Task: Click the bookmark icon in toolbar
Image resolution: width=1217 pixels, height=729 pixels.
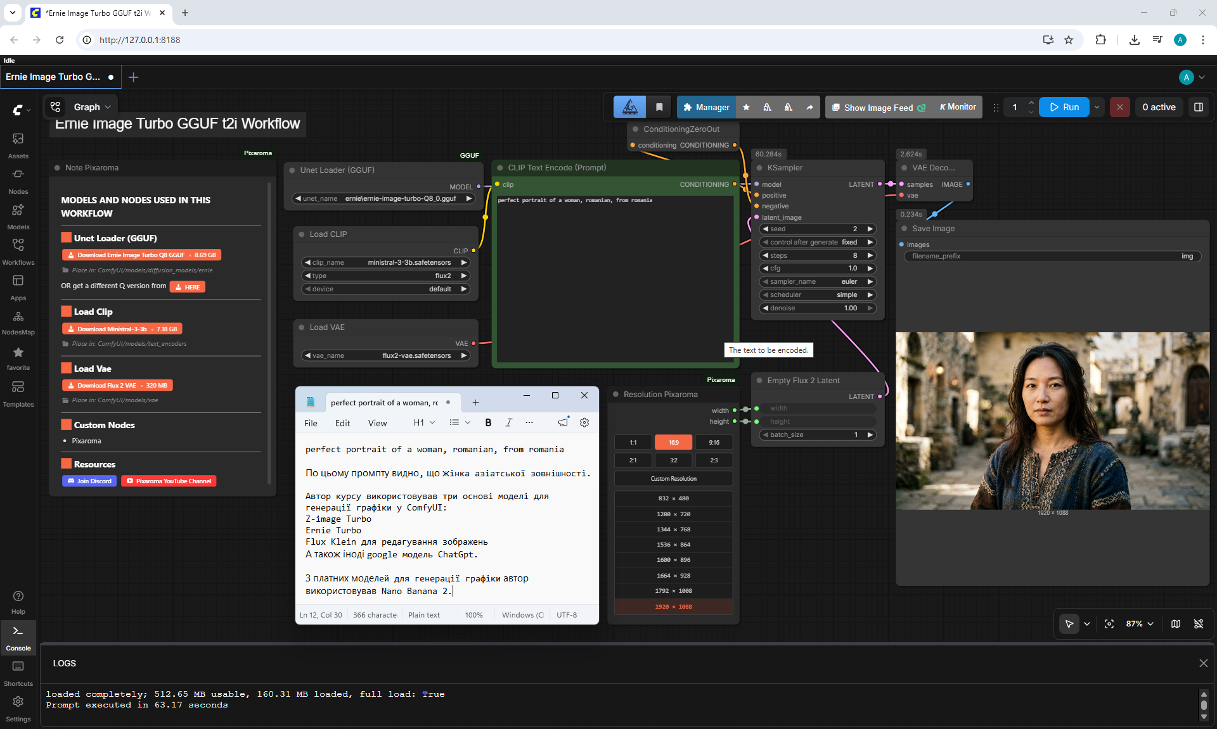Action: coord(659,107)
